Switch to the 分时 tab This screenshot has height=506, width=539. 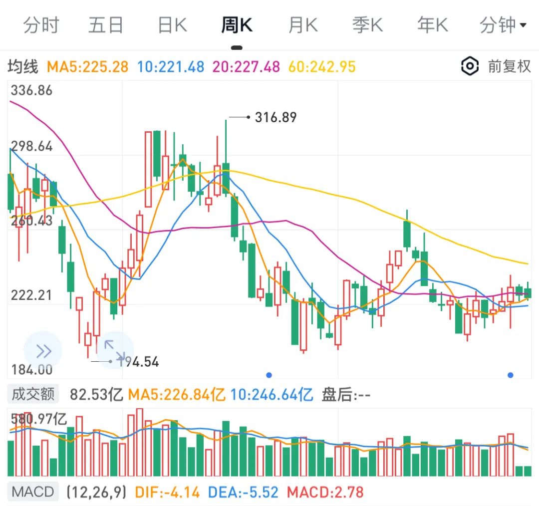click(41, 25)
